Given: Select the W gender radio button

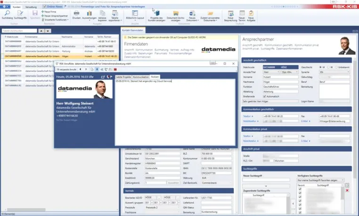Looking at the screenshot, I should click(x=328, y=67).
